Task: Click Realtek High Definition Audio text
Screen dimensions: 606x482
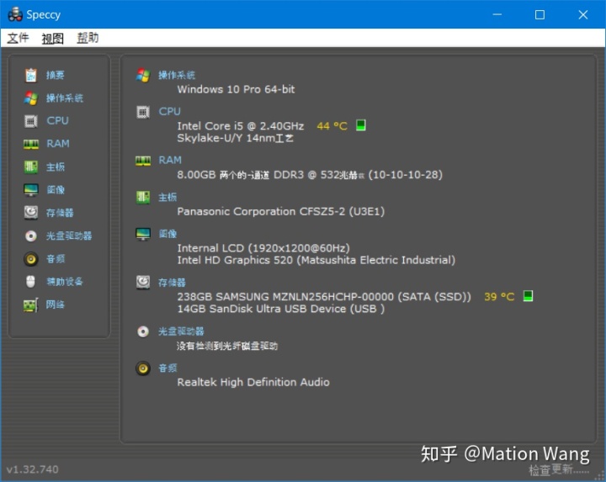Action: pyautogui.click(x=253, y=382)
